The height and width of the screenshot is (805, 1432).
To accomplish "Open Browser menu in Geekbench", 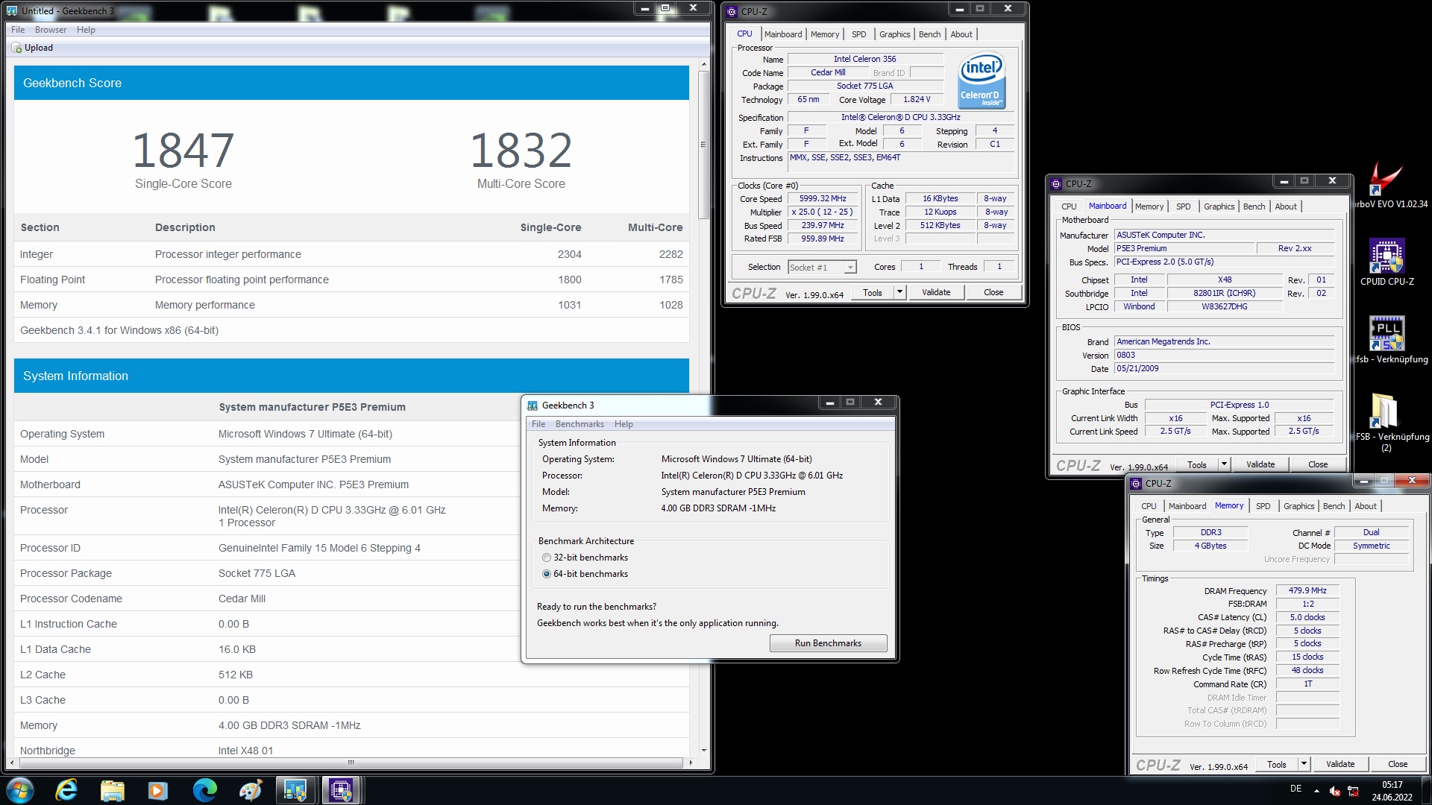I will click(51, 30).
